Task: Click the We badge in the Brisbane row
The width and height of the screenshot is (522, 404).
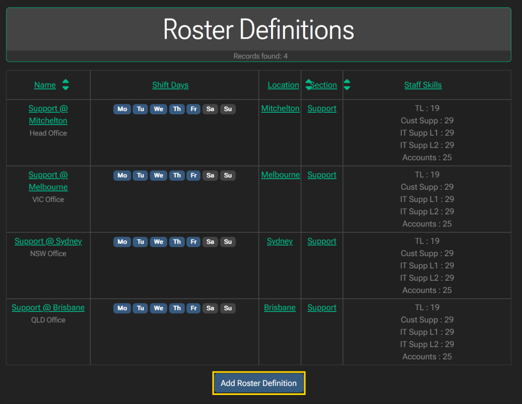Action: 158,308
